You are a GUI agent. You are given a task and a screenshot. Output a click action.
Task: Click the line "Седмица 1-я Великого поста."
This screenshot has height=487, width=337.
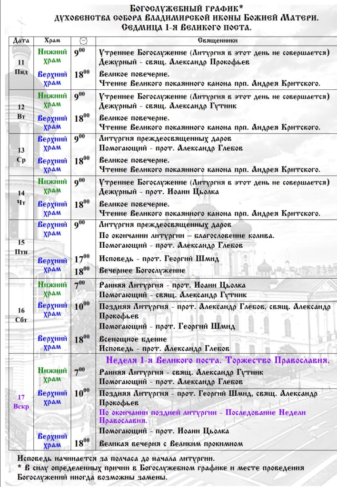(187, 27)
